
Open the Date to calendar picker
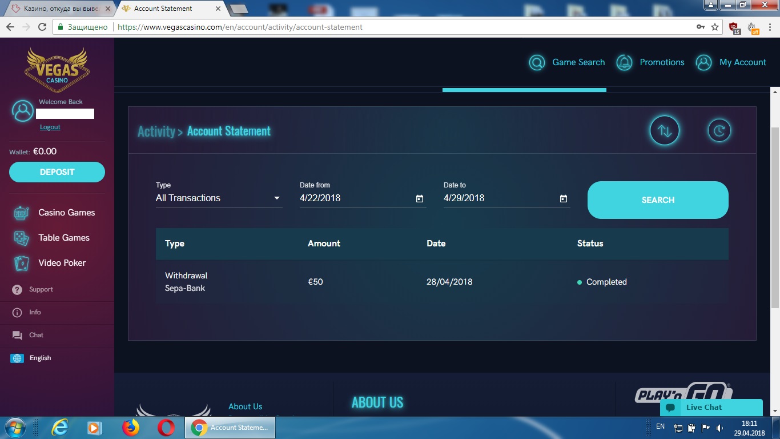pos(564,199)
